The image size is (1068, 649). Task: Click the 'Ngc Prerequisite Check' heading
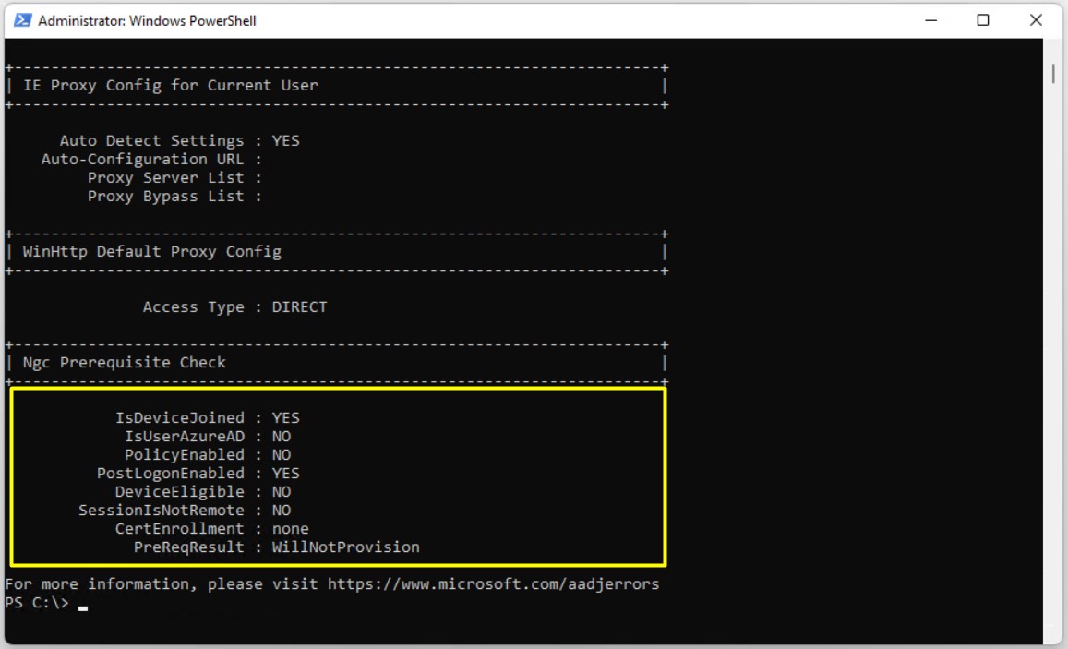click(124, 362)
